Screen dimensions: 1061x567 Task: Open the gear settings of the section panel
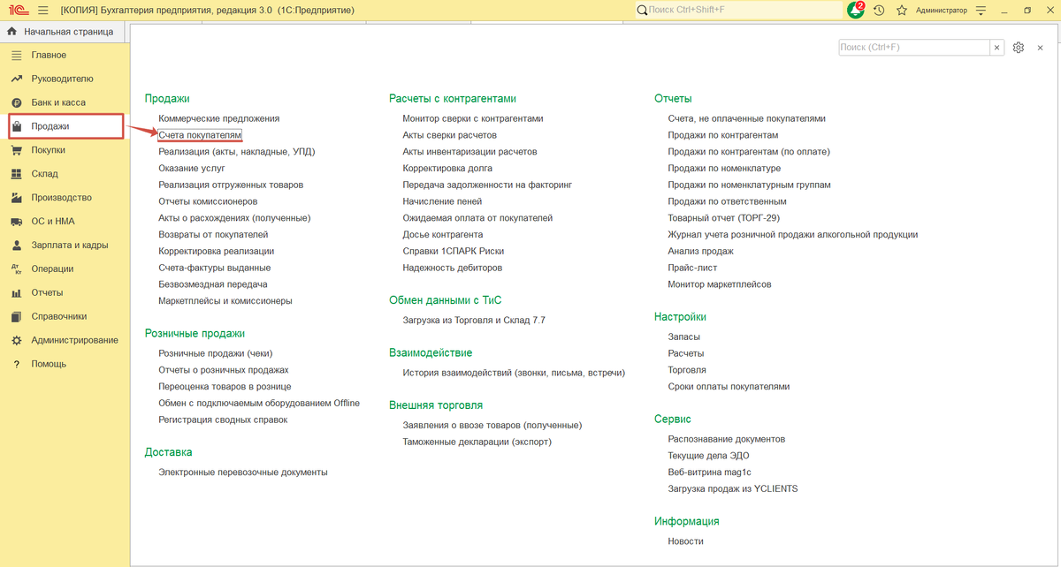1019,48
